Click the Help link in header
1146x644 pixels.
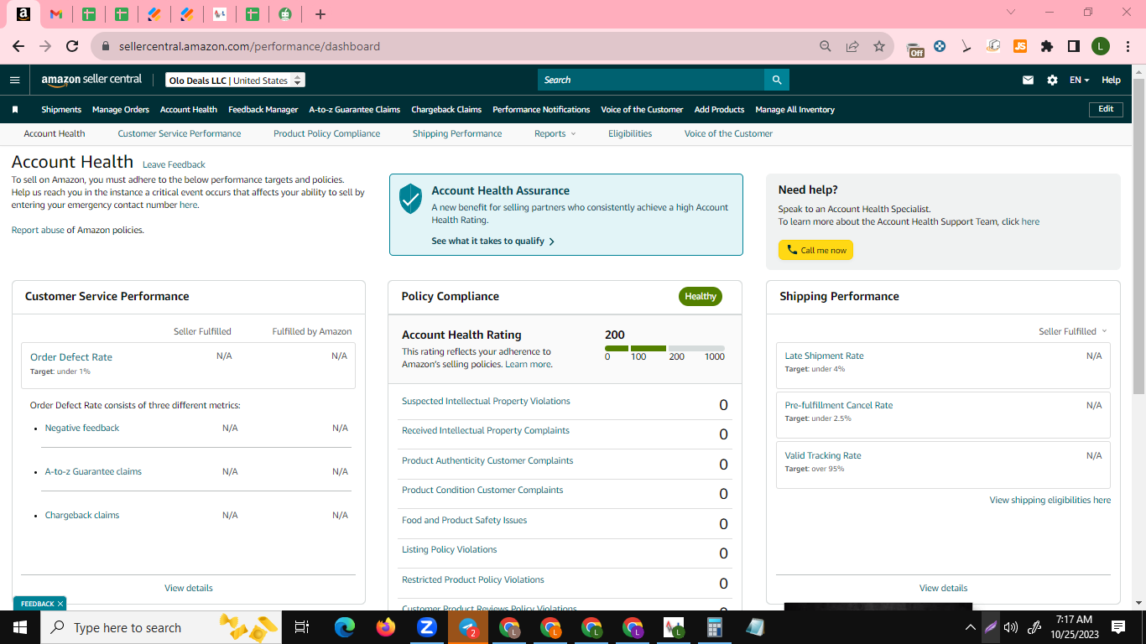tap(1111, 80)
